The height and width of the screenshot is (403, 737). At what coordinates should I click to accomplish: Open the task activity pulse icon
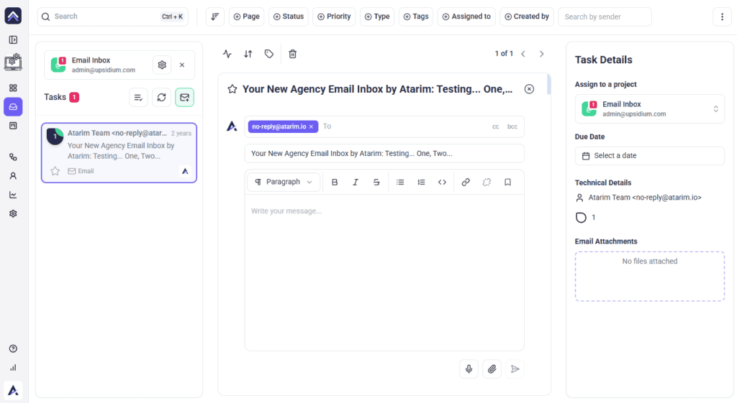pos(227,54)
